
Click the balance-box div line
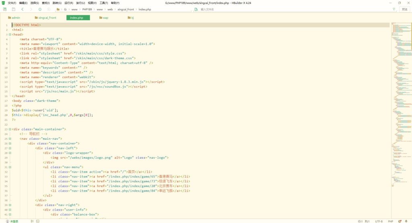(x=74, y=214)
